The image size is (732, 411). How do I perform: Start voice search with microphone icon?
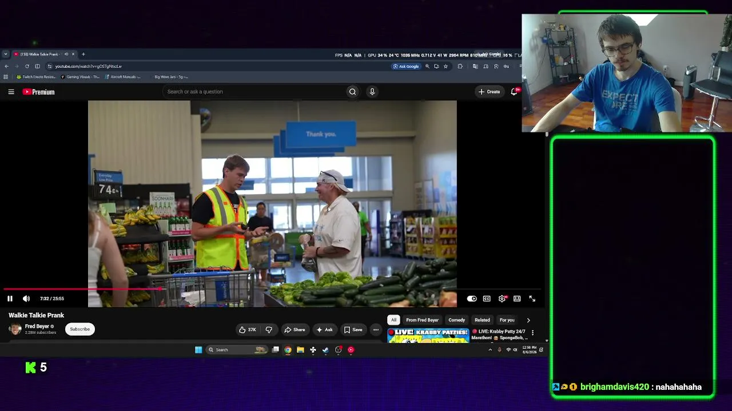tap(372, 91)
